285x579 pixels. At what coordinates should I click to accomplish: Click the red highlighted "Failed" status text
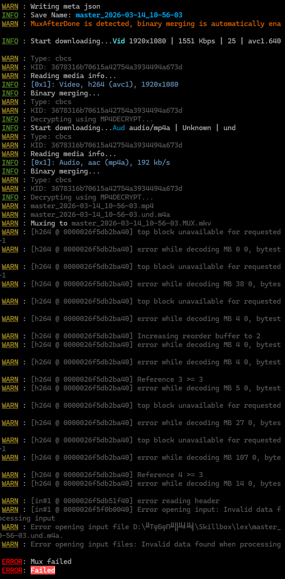(43, 570)
